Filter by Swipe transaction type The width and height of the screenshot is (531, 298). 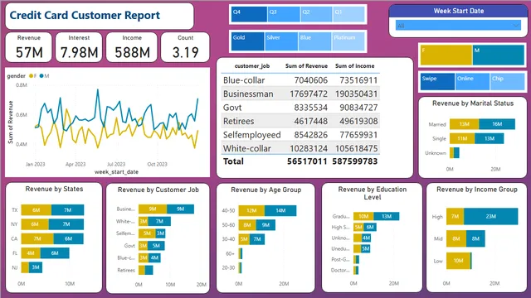(437, 81)
